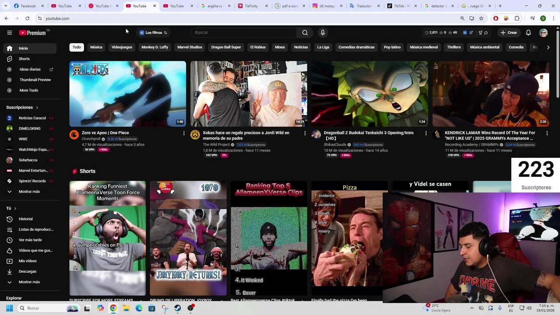Click the Crear button
Viewport: 560px width, 315px height.
click(509, 32)
